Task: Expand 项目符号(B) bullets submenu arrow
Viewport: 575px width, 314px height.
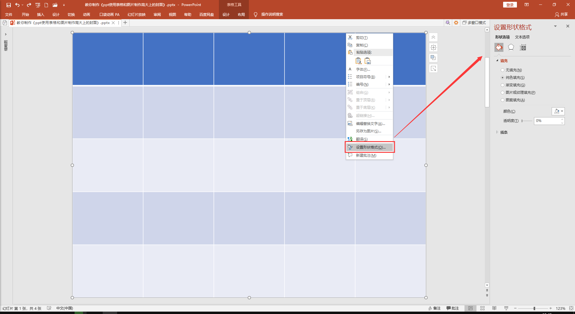Action: pos(389,77)
